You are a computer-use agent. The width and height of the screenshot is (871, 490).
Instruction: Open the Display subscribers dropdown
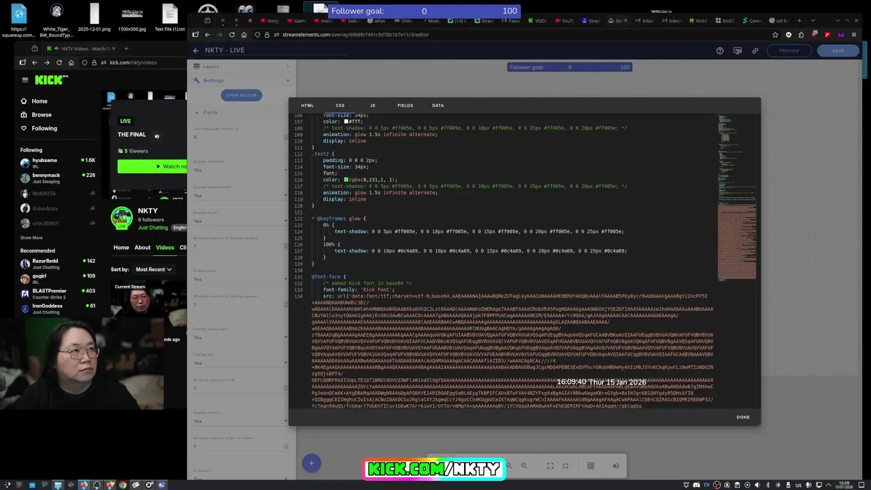coord(241,338)
